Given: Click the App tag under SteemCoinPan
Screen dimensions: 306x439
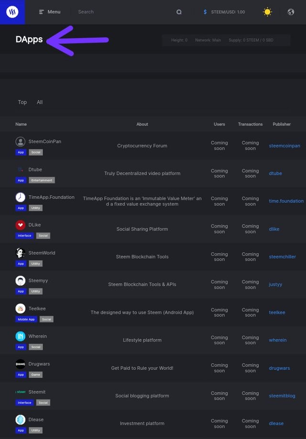Looking at the screenshot, I should click(x=21, y=152).
